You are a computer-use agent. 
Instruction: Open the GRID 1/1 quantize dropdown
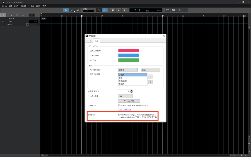pyautogui.click(x=88, y=11)
